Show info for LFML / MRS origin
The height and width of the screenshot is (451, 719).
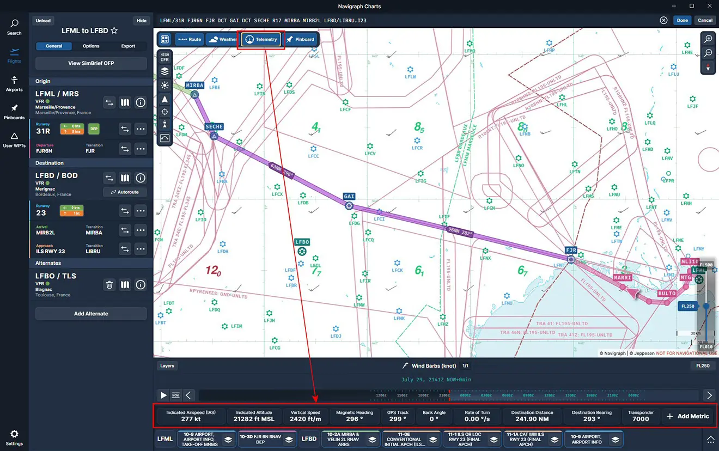click(141, 102)
